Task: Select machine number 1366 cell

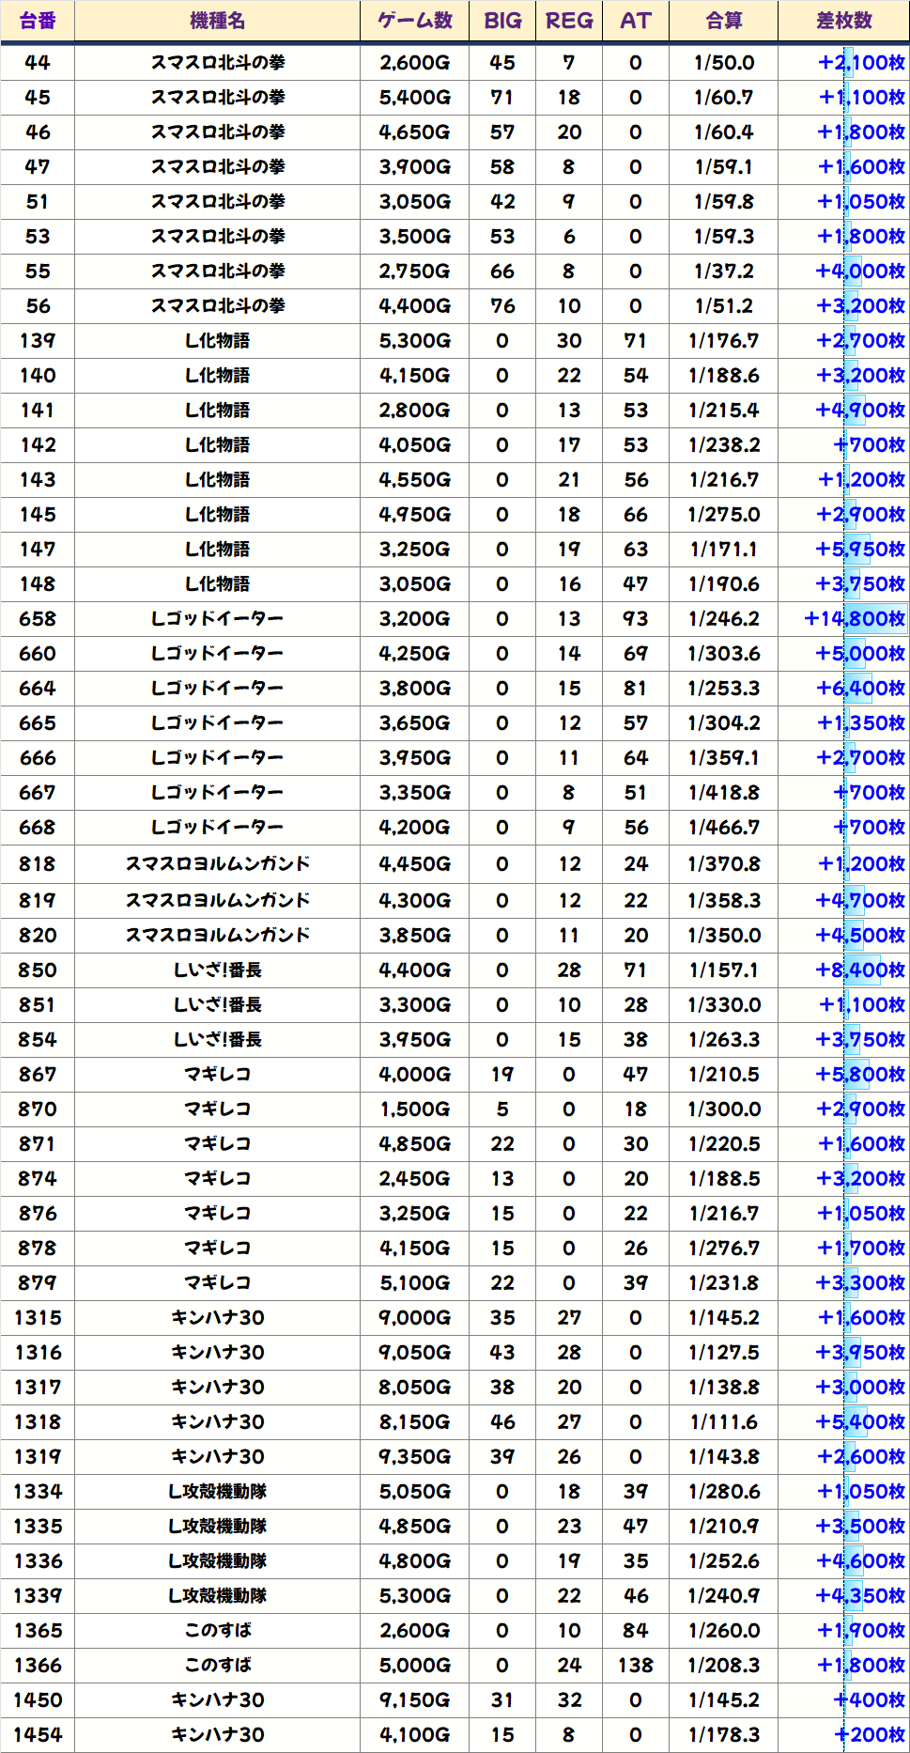Action: (x=38, y=1666)
